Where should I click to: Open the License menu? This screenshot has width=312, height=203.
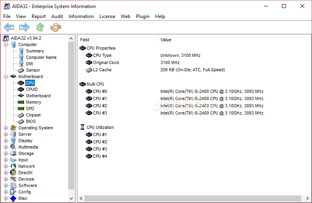(107, 16)
